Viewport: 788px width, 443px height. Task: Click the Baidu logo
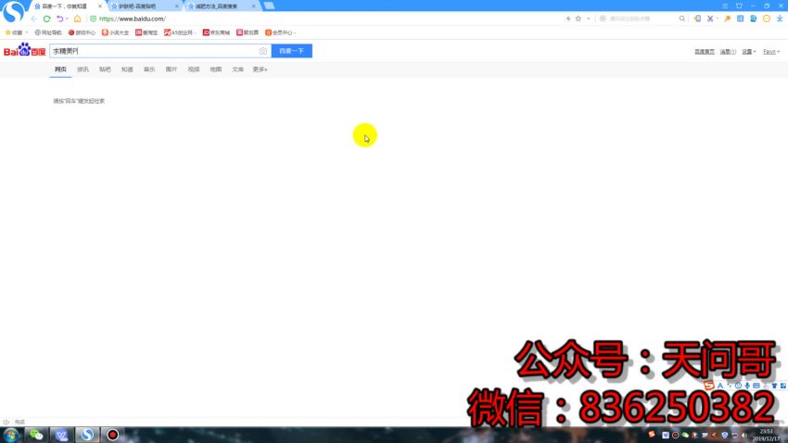(24, 50)
